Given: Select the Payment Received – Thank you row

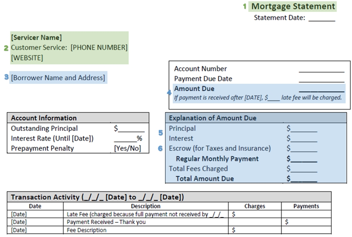Looking at the screenshot, I should pos(106,222).
